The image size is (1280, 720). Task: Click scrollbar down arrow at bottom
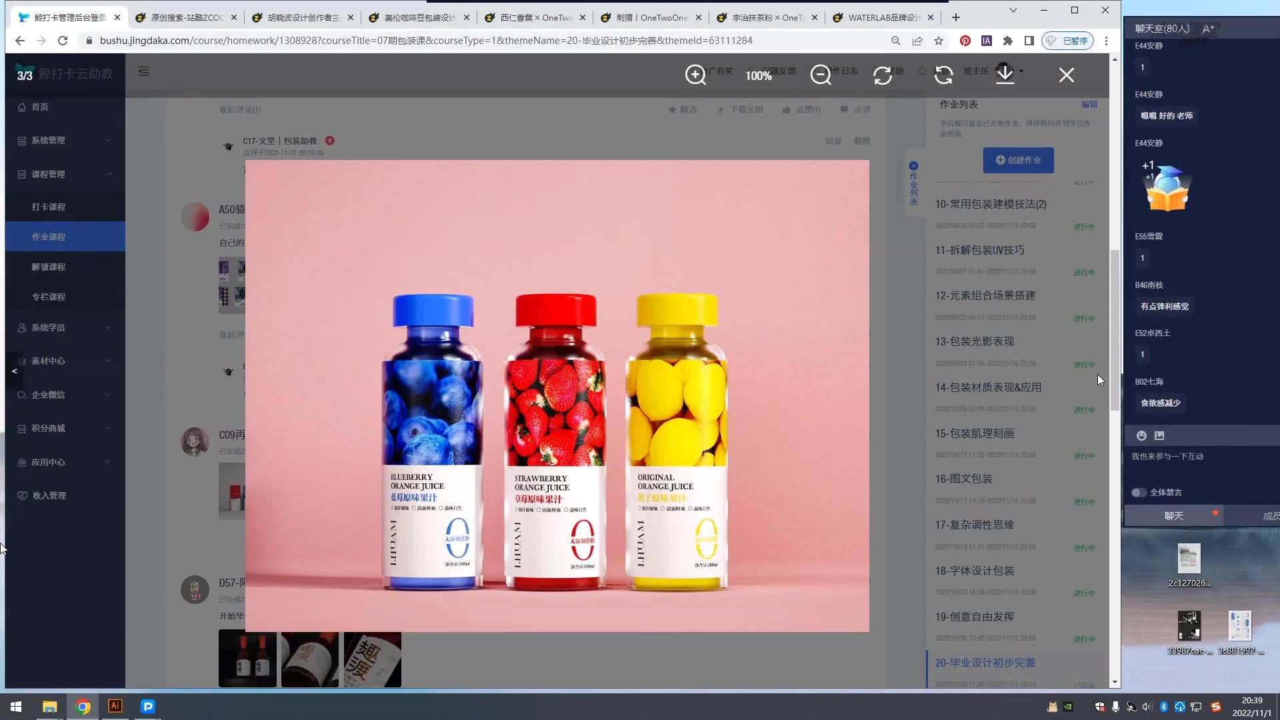[1115, 683]
